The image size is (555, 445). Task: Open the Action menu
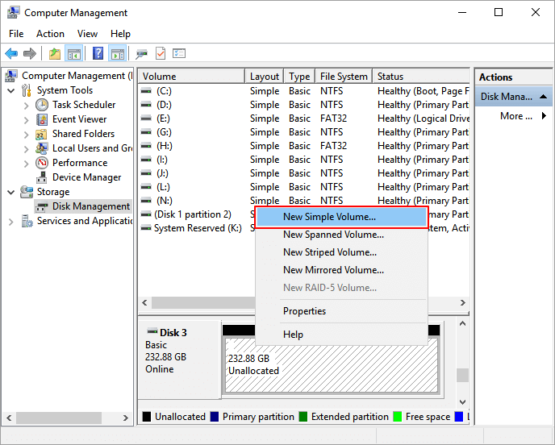(50, 34)
